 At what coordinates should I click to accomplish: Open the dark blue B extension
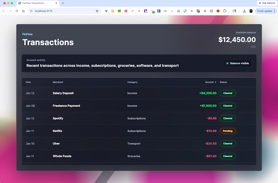coord(159,11)
